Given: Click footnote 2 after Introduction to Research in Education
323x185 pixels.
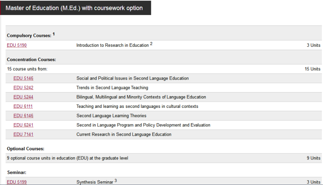Looking at the screenshot, I should pos(151,44).
